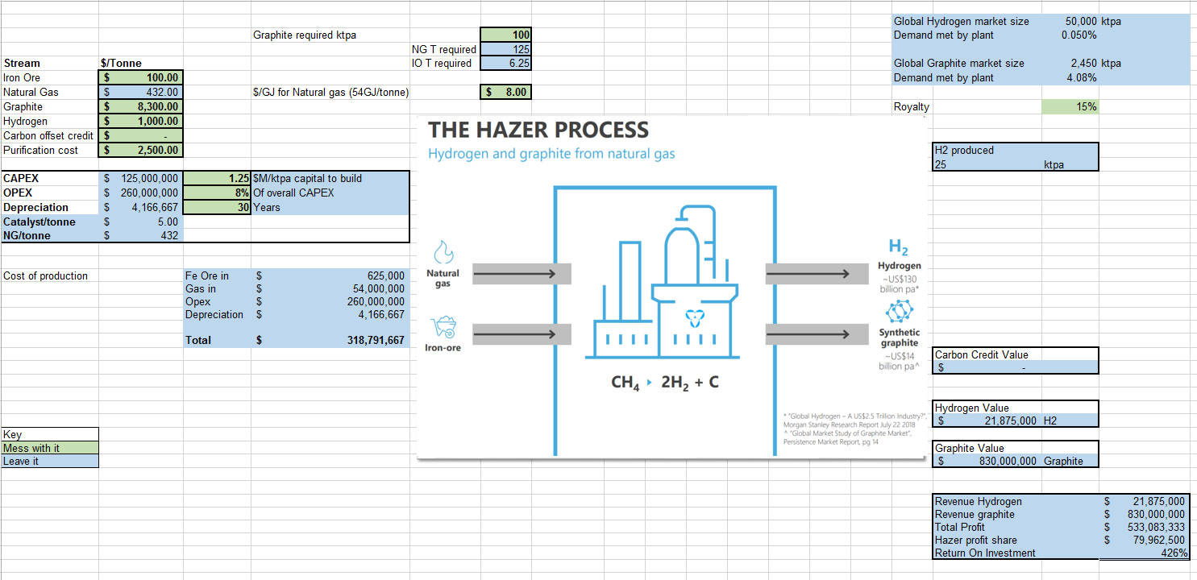Click the Global Hydrogen market size 50,000 value
This screenshot has width=1197, height=580.
coord(1070,21)
